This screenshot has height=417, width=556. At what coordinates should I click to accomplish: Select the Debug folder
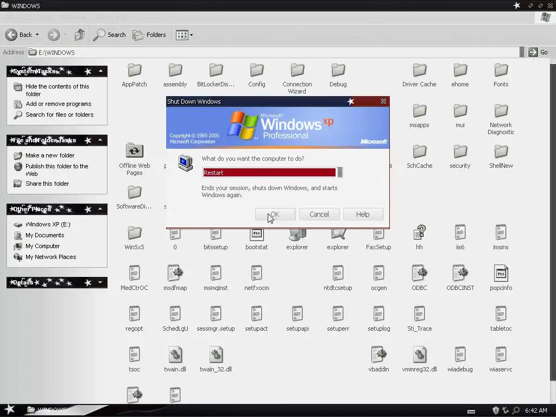click(338, 75)
